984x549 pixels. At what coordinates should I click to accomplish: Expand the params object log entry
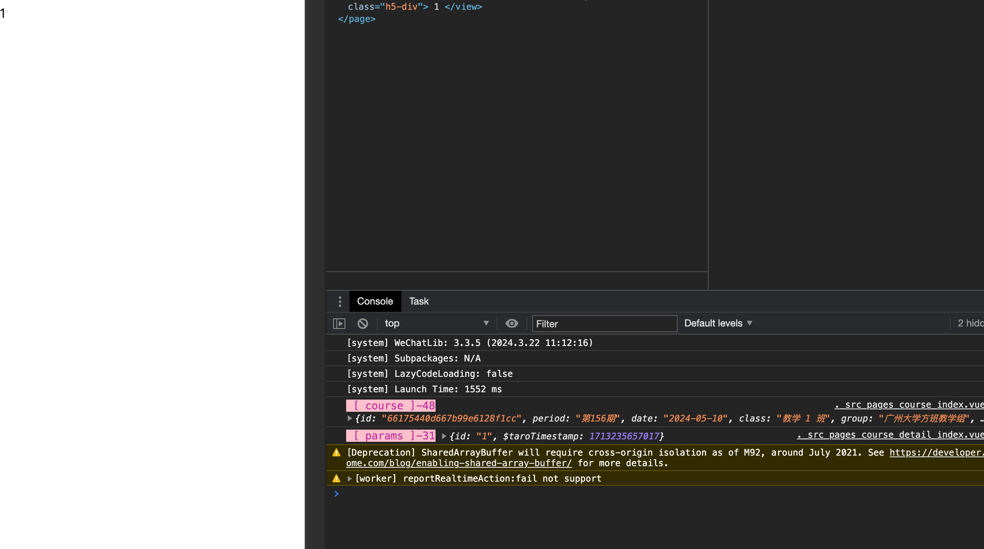pyautogui.click(x=444, y=436)
